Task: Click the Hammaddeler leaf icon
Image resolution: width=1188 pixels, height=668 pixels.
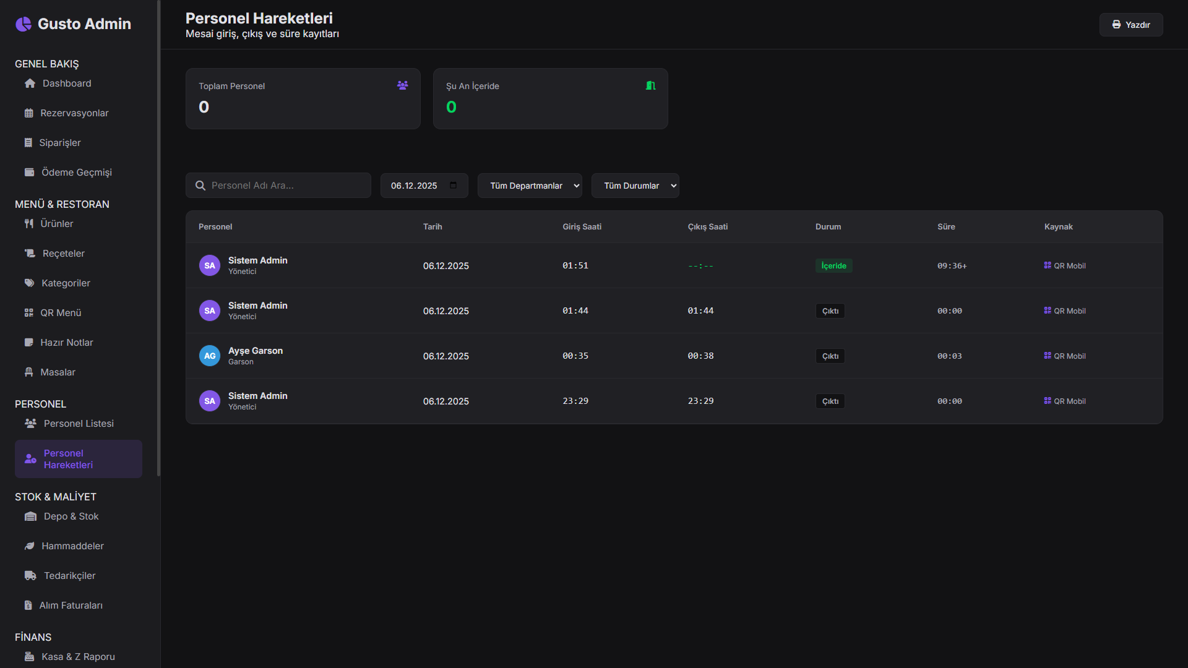Action: click(x=29, y=546)
